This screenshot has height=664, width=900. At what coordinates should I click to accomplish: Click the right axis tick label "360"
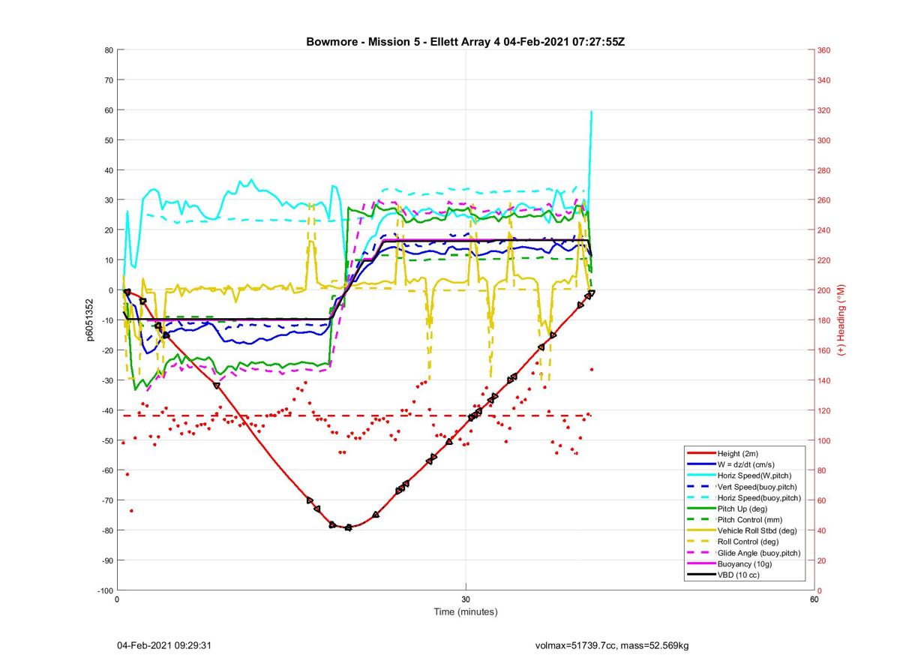[823, 50]
